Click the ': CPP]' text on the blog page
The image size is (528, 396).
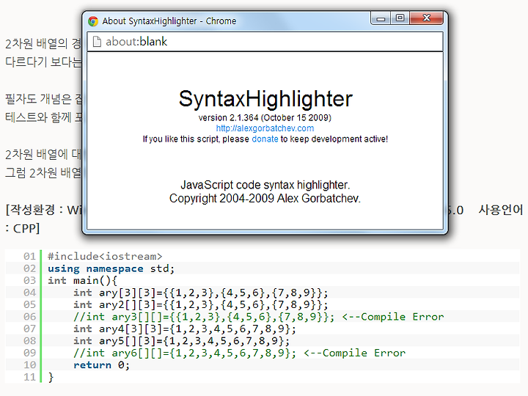[x=23, y=229]
